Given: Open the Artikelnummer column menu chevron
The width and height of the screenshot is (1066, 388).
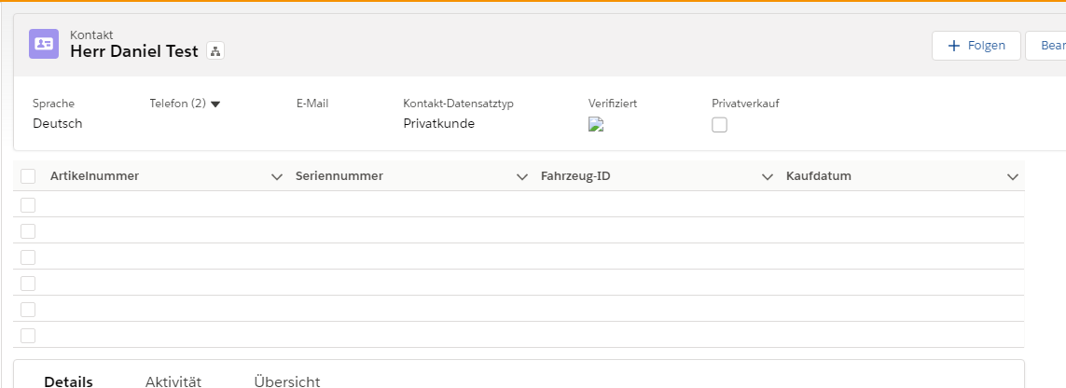Looking at the screenshot, I should point(276,176).
